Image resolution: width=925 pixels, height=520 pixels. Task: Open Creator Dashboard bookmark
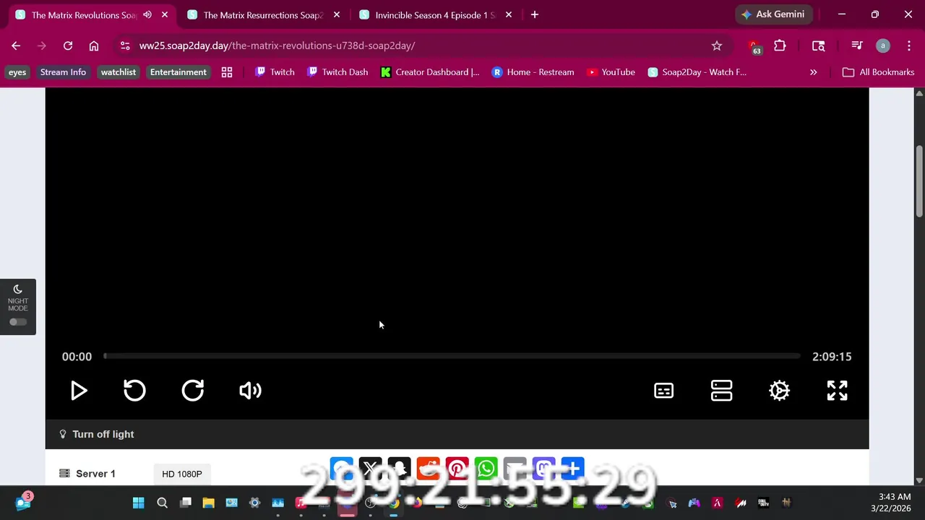[x=430, y=72]
